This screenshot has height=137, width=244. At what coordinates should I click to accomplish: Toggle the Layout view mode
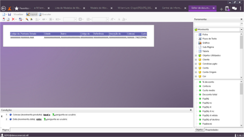click(x=32, y=15)
